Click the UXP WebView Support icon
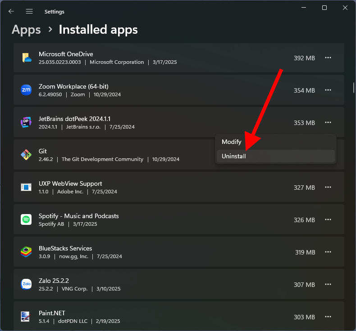The height and width of the screenshot is (331, 356). pos(26,187)
